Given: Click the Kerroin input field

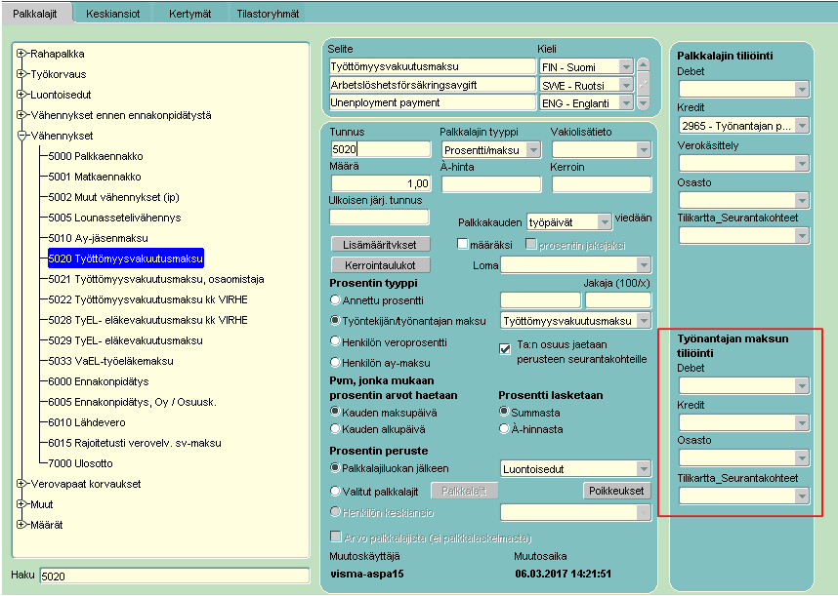Looking at the screenshot, I should point(602,183).
